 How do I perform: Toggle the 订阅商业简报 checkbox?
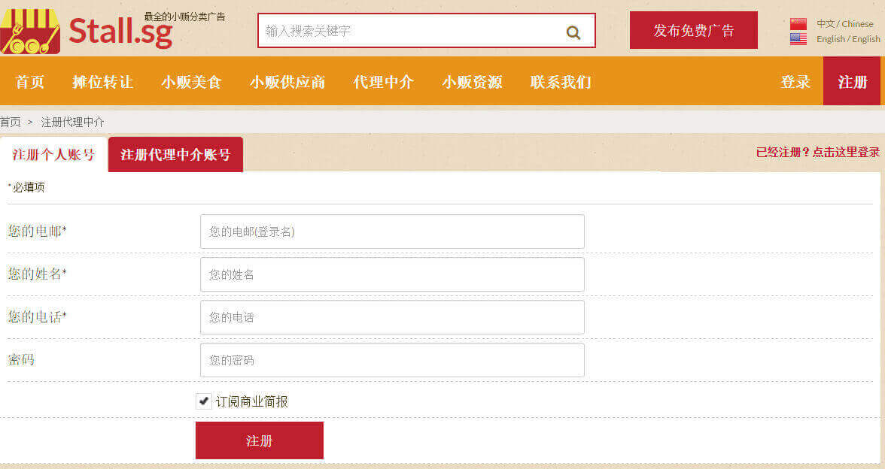pyautogui.click(x=203, y=401)
